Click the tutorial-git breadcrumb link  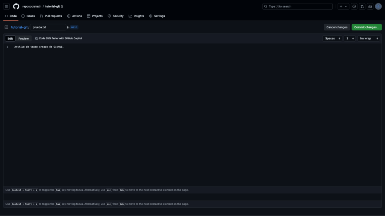19,27
